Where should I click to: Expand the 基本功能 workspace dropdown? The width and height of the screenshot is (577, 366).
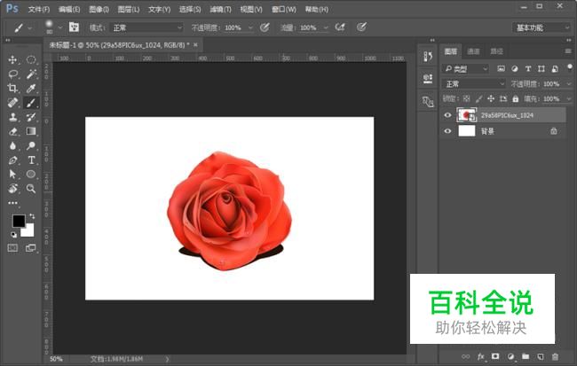click(543, 27)
